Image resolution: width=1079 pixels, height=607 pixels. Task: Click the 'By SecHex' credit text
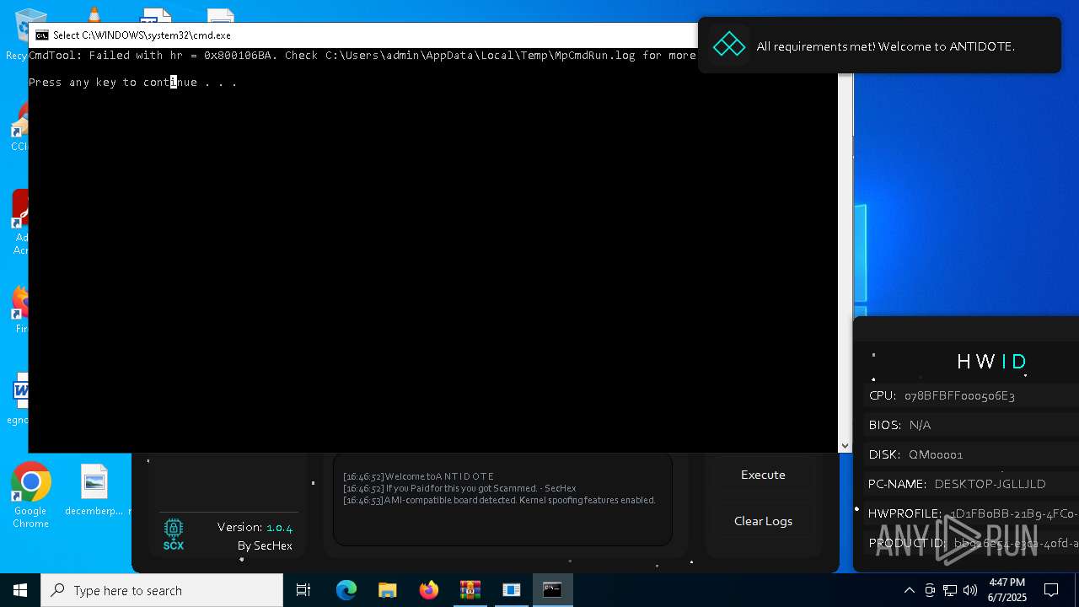click(265, 545)
